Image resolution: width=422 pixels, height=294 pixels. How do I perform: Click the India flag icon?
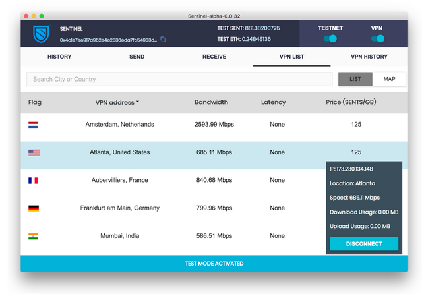pos(33,237)
